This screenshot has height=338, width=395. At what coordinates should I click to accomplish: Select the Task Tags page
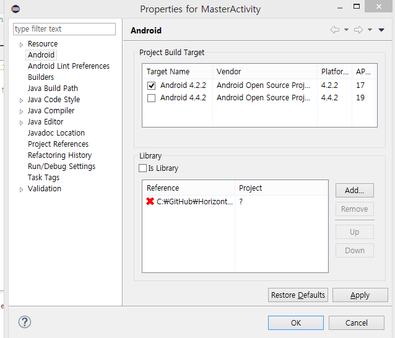(x=43, y=177)
